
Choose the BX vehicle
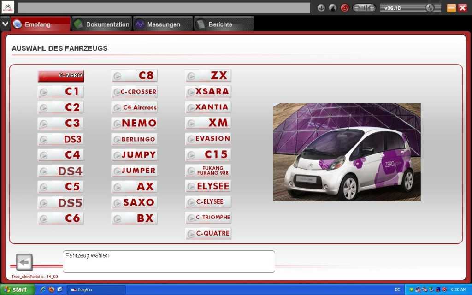tap(135, 218)
